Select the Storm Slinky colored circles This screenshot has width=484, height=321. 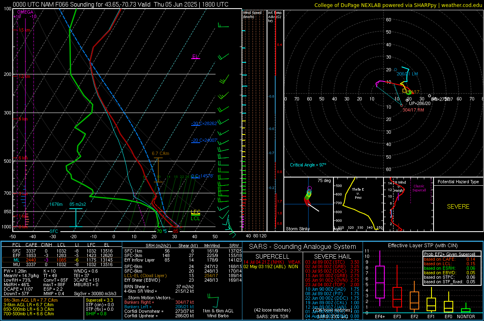(x=308, y=196)
